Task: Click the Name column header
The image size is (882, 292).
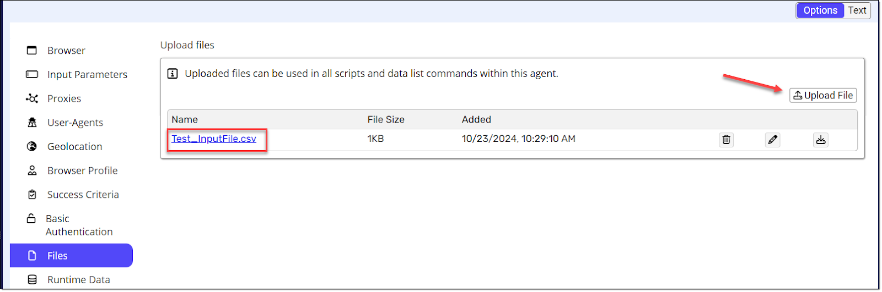Action: pyautogui.click(x=185, y=119)
